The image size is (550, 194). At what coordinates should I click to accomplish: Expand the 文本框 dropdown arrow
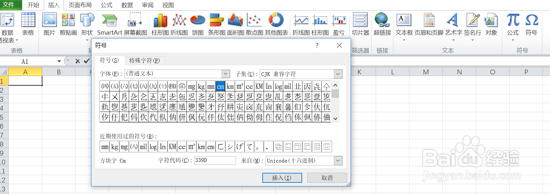404,40
